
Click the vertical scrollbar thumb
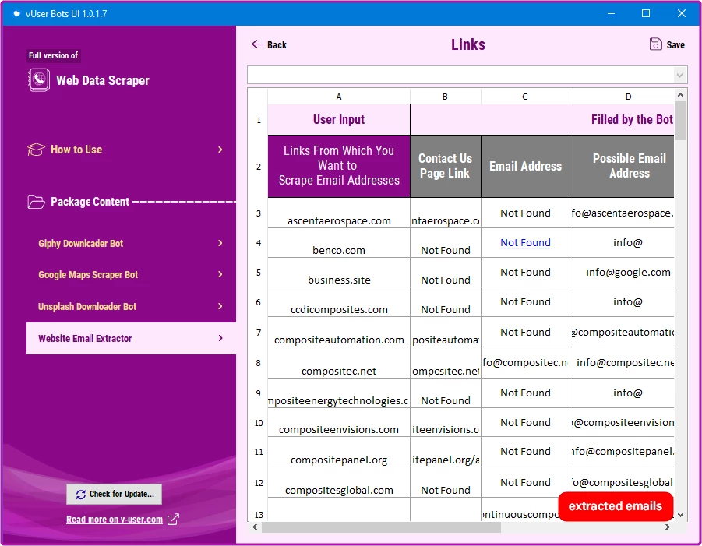click(680, 121)
